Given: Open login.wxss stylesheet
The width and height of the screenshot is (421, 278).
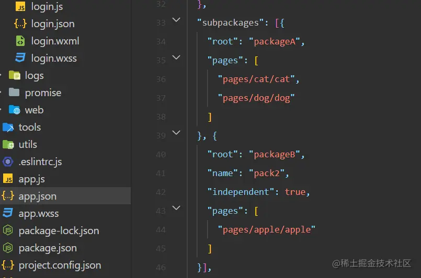Looking at the screenshot, I should point(54,58).
